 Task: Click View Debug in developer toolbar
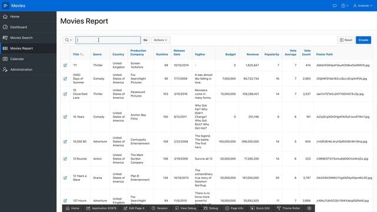point(186,208)
